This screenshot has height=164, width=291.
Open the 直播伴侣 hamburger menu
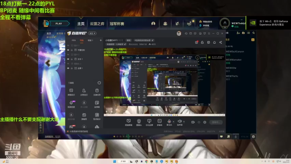(209, 34)
